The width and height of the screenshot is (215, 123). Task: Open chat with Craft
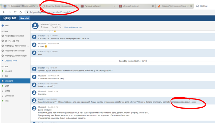[7, 86]
